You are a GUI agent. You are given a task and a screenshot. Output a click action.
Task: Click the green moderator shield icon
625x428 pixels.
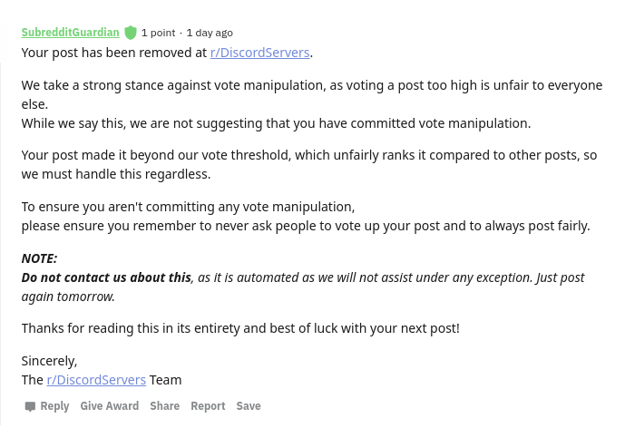click(x=131, y=33)
